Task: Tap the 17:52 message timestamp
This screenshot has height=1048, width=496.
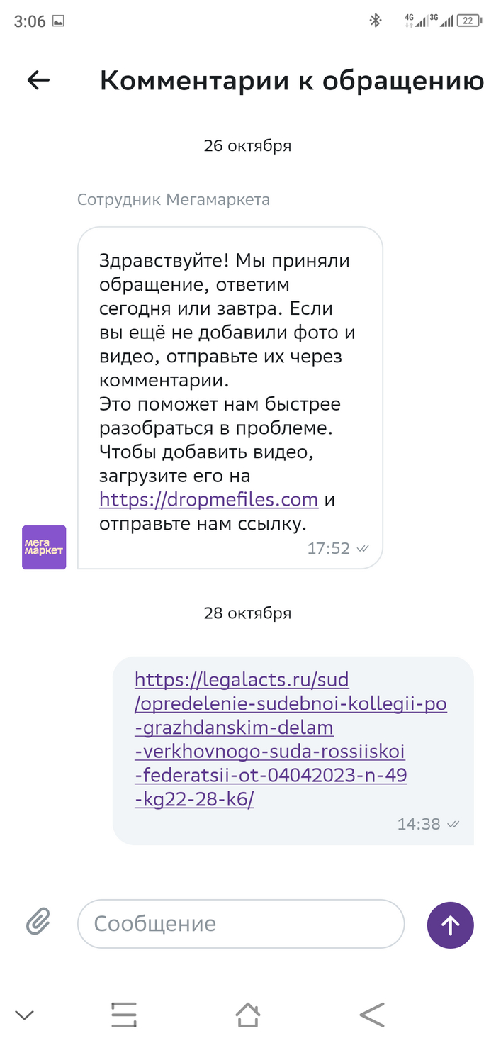Action: [329, 547]
